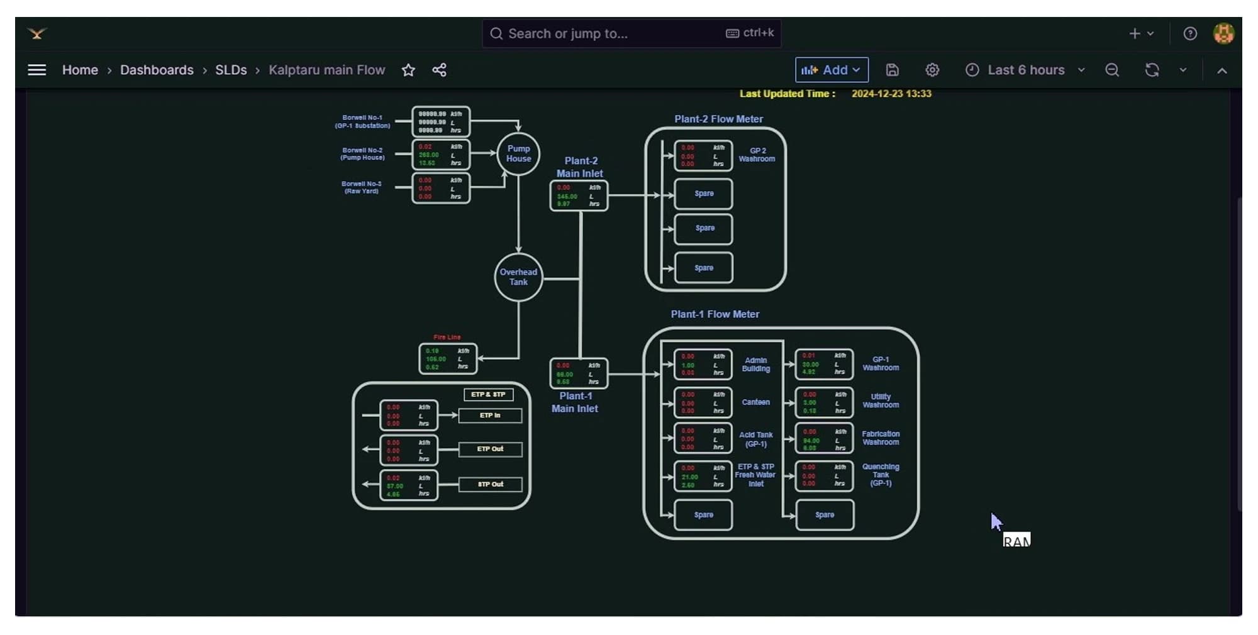Click the Grafana logo icon
Screen dimensions: 1258x635
[x=37, y=34]
